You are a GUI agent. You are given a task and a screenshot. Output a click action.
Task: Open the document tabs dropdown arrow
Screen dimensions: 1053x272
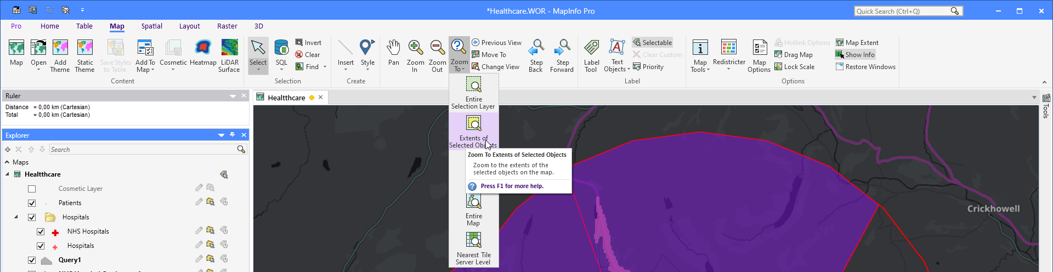coord(1034,98)
